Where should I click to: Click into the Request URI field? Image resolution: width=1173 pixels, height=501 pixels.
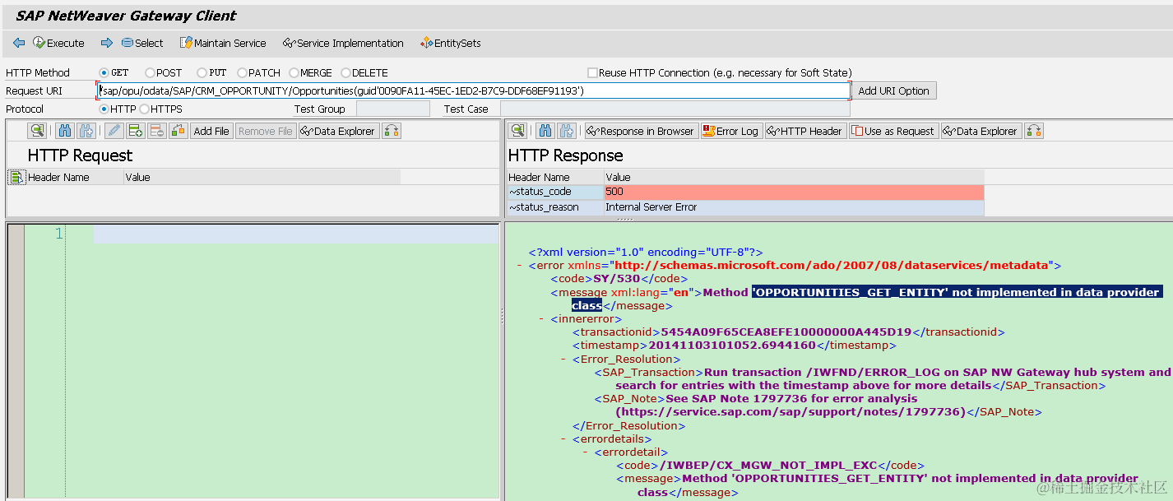point(473,90)
